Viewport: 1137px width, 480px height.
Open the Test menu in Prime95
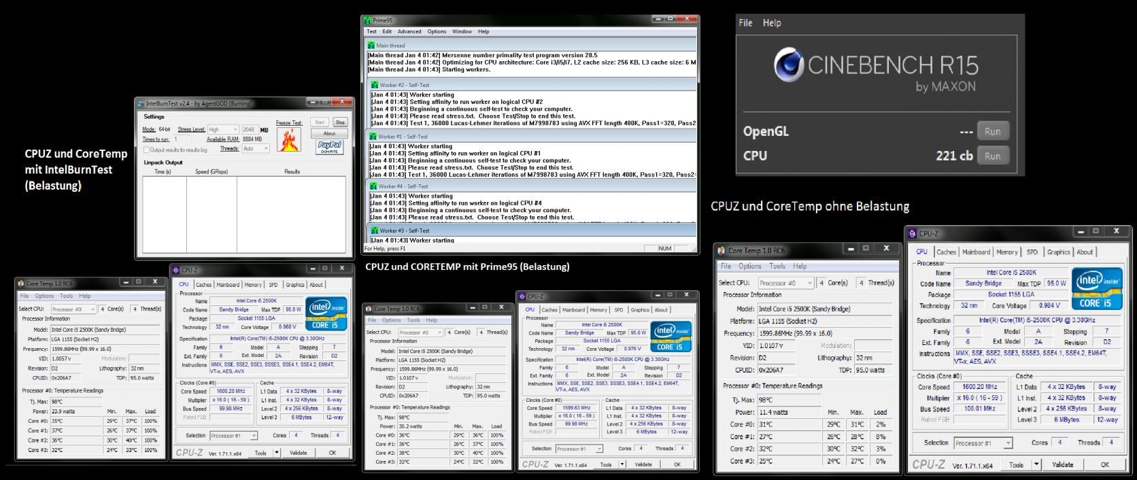(371, 31)
